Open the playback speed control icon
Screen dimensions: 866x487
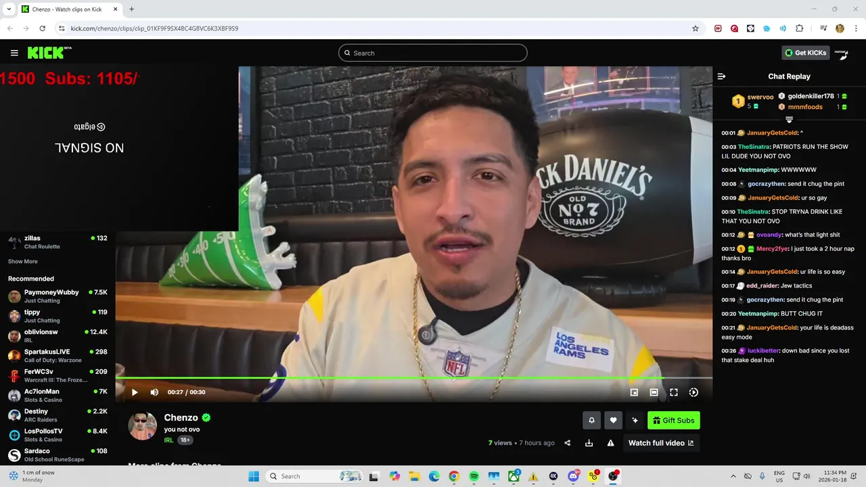693,392
